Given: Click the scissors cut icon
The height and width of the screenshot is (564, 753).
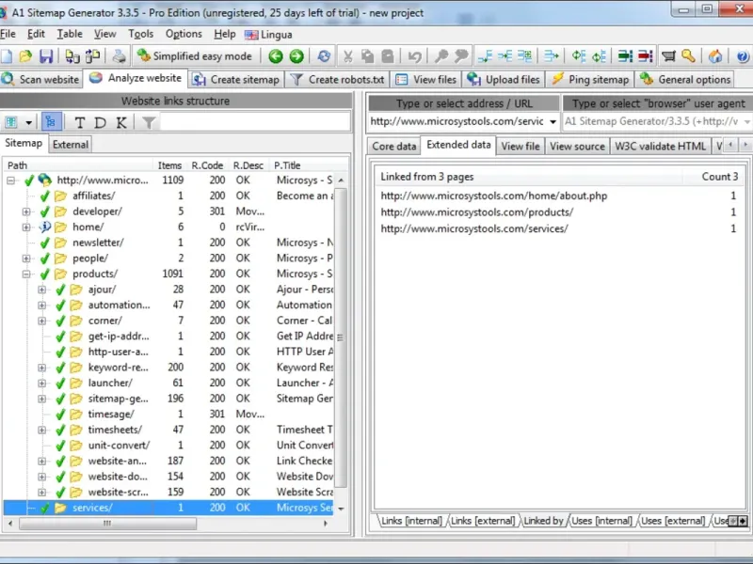Looking at the screenshot, I should [x=347, y=56].
